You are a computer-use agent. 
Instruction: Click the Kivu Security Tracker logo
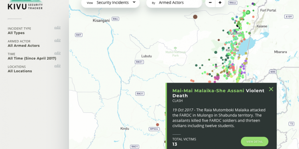pos(25,5)
